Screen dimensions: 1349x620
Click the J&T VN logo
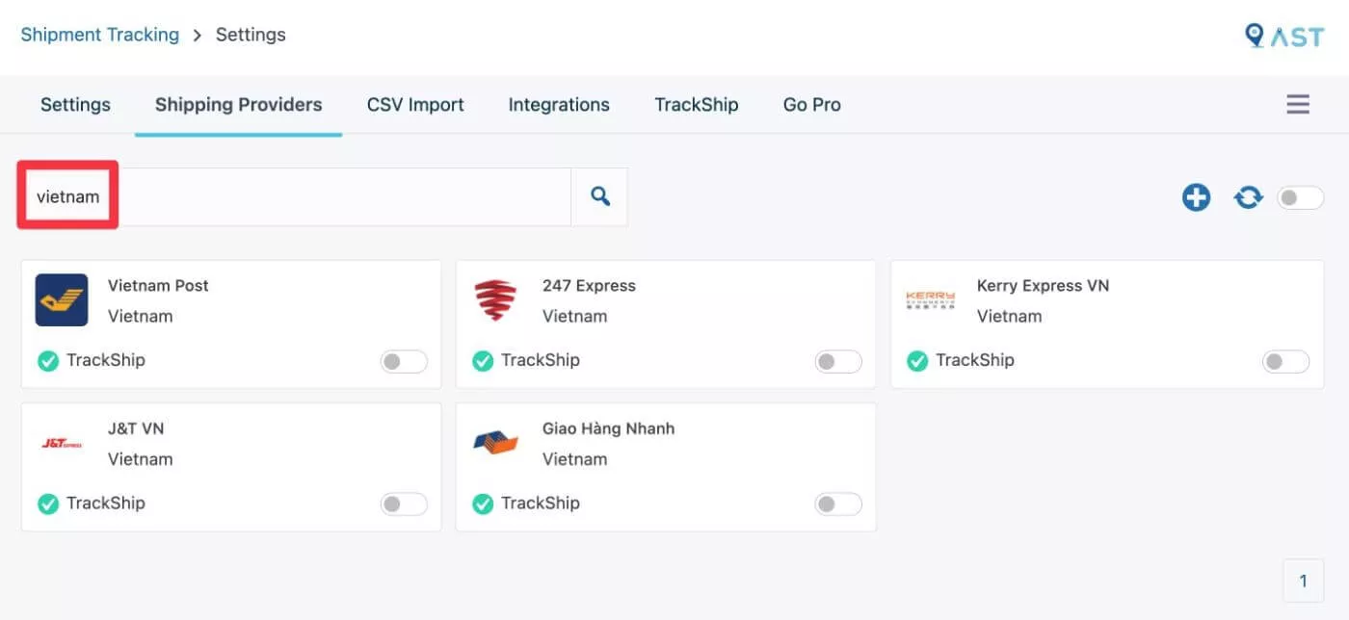click(x=62, y=443)
